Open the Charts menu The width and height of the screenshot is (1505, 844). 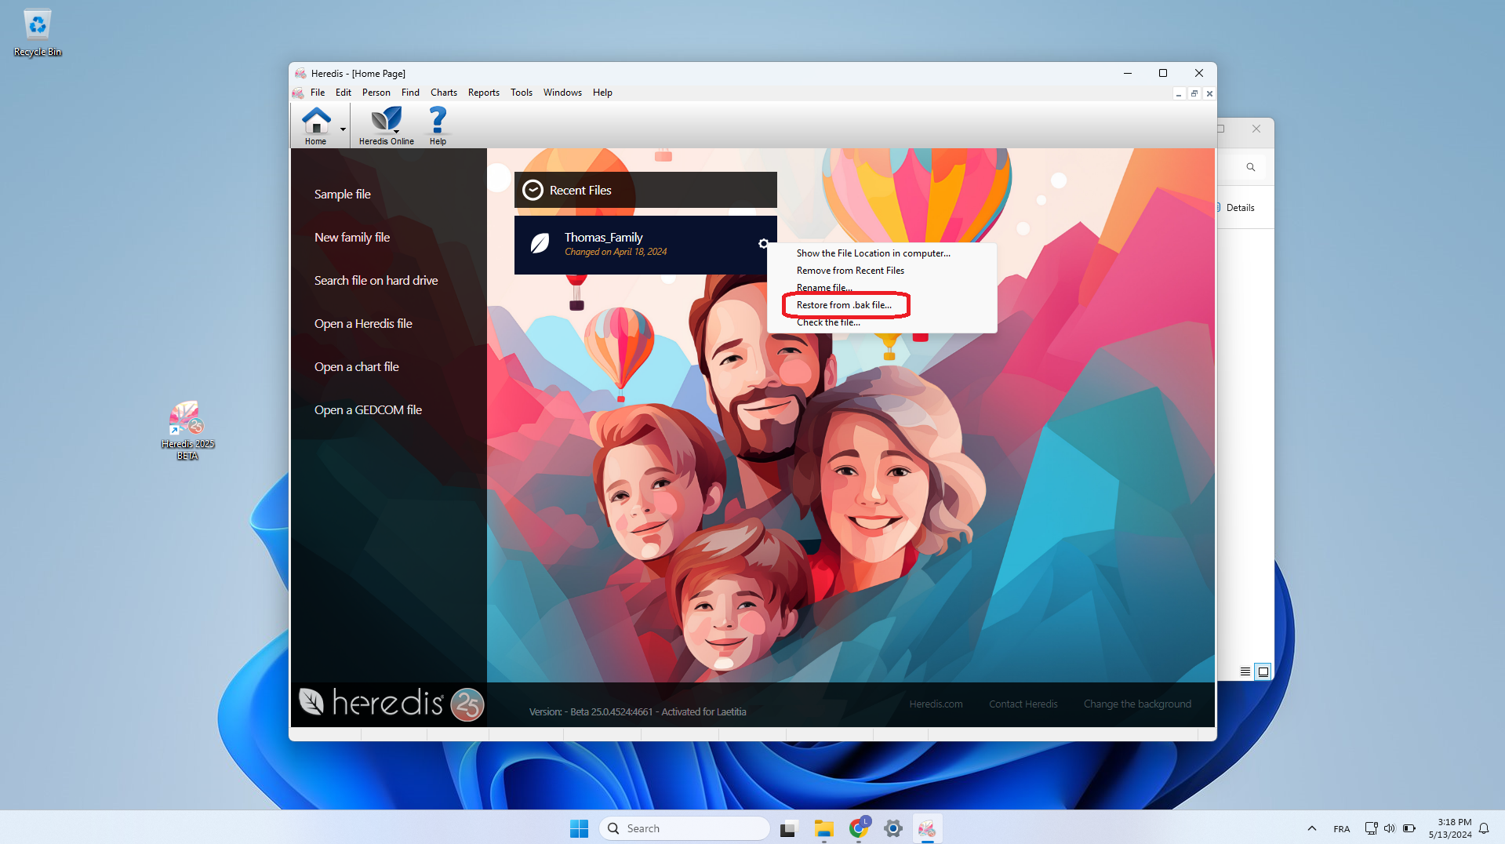tap(444, 93)
